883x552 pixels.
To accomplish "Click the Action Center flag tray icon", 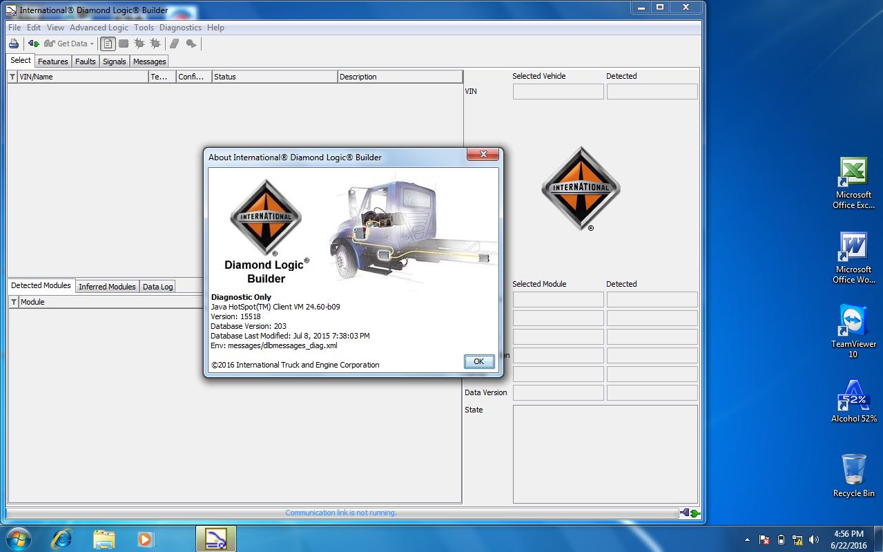I will [765, 540].
